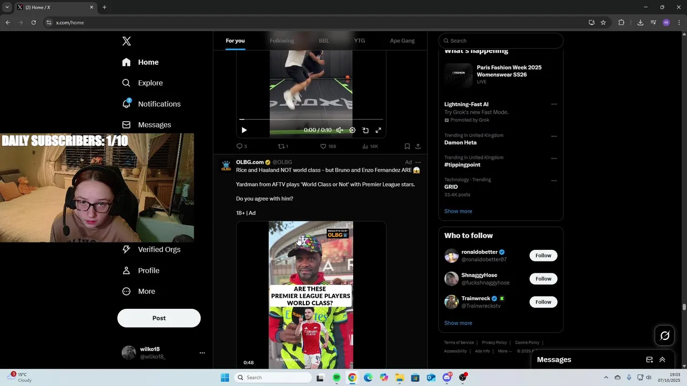Screen dimensions: 687x386
Task: Open Privacy Policy link
Action: (494, 343)
